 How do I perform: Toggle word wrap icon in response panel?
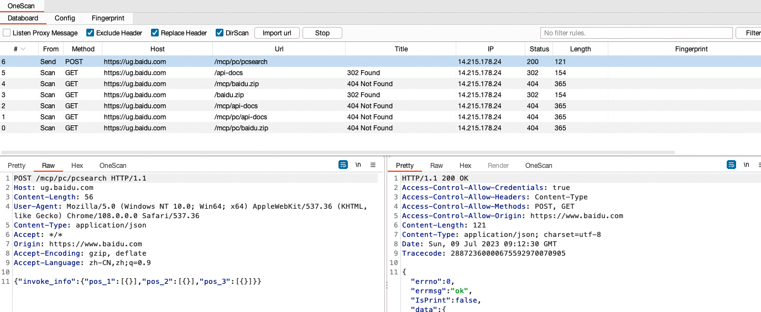(x=731, y=165)
